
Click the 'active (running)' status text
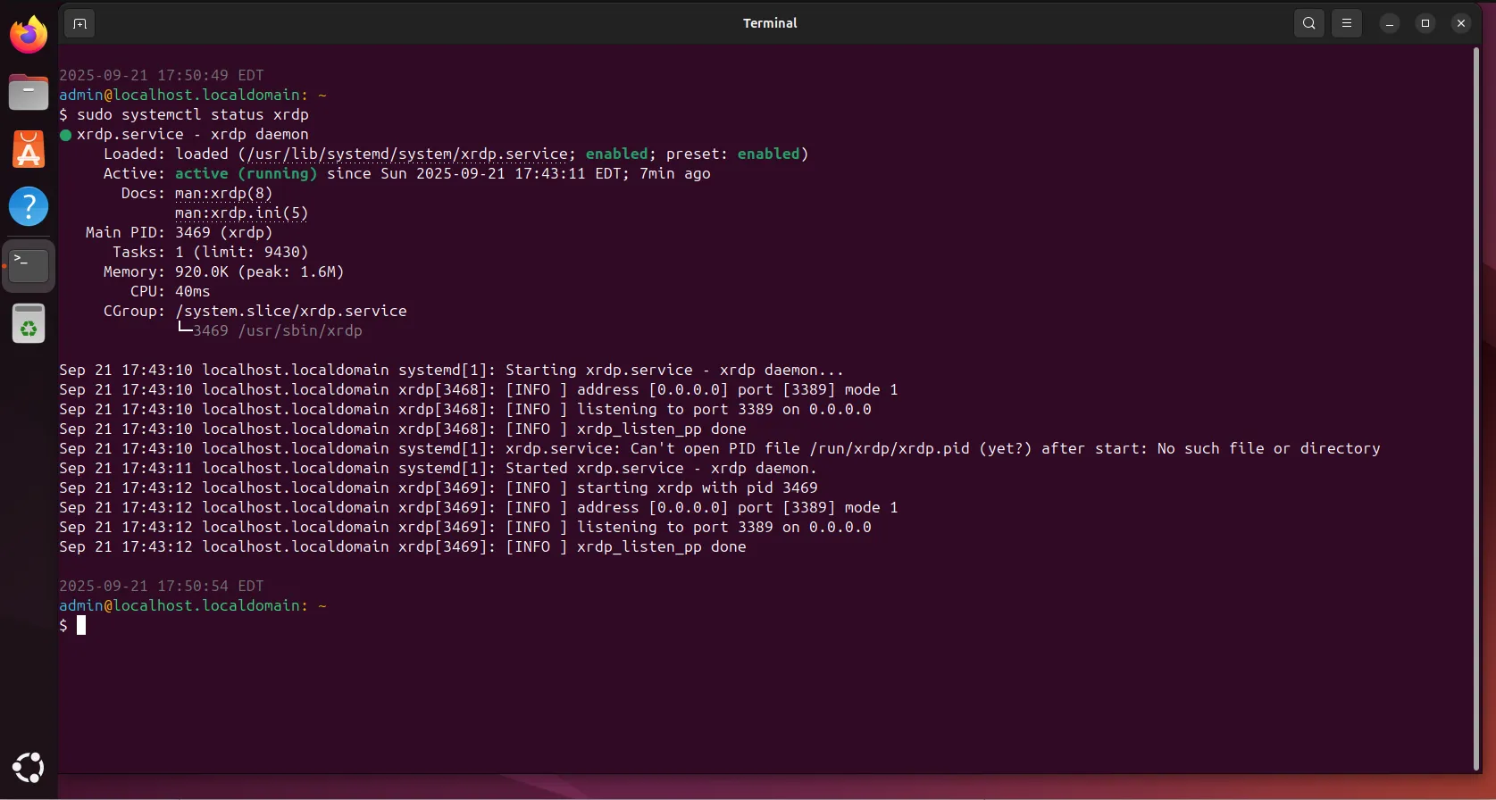pos(247,173)
